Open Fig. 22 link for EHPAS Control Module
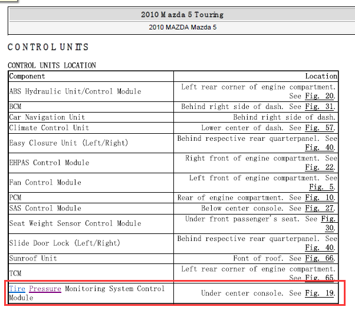Screen dimensions: 355x310 pos(320,167)
